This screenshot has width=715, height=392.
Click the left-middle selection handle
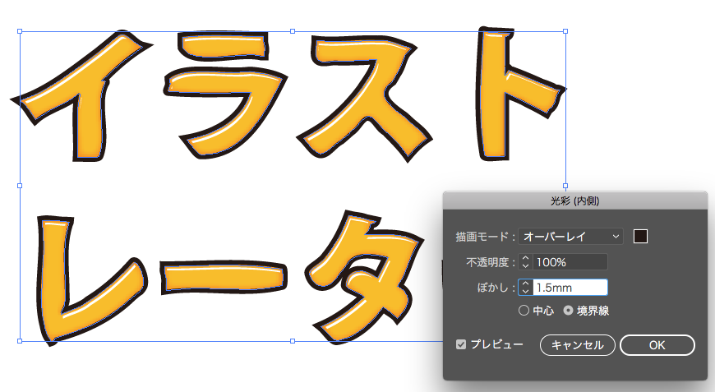[x=20, y=186]
